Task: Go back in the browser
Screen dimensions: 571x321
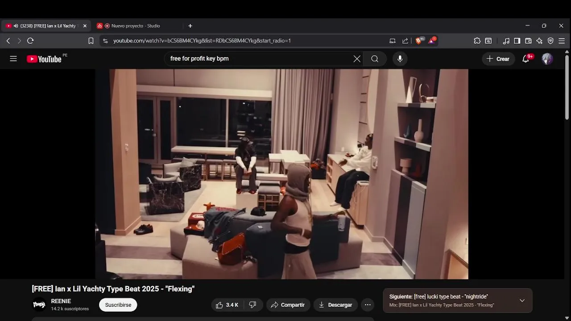Action: tap(8, 41)
